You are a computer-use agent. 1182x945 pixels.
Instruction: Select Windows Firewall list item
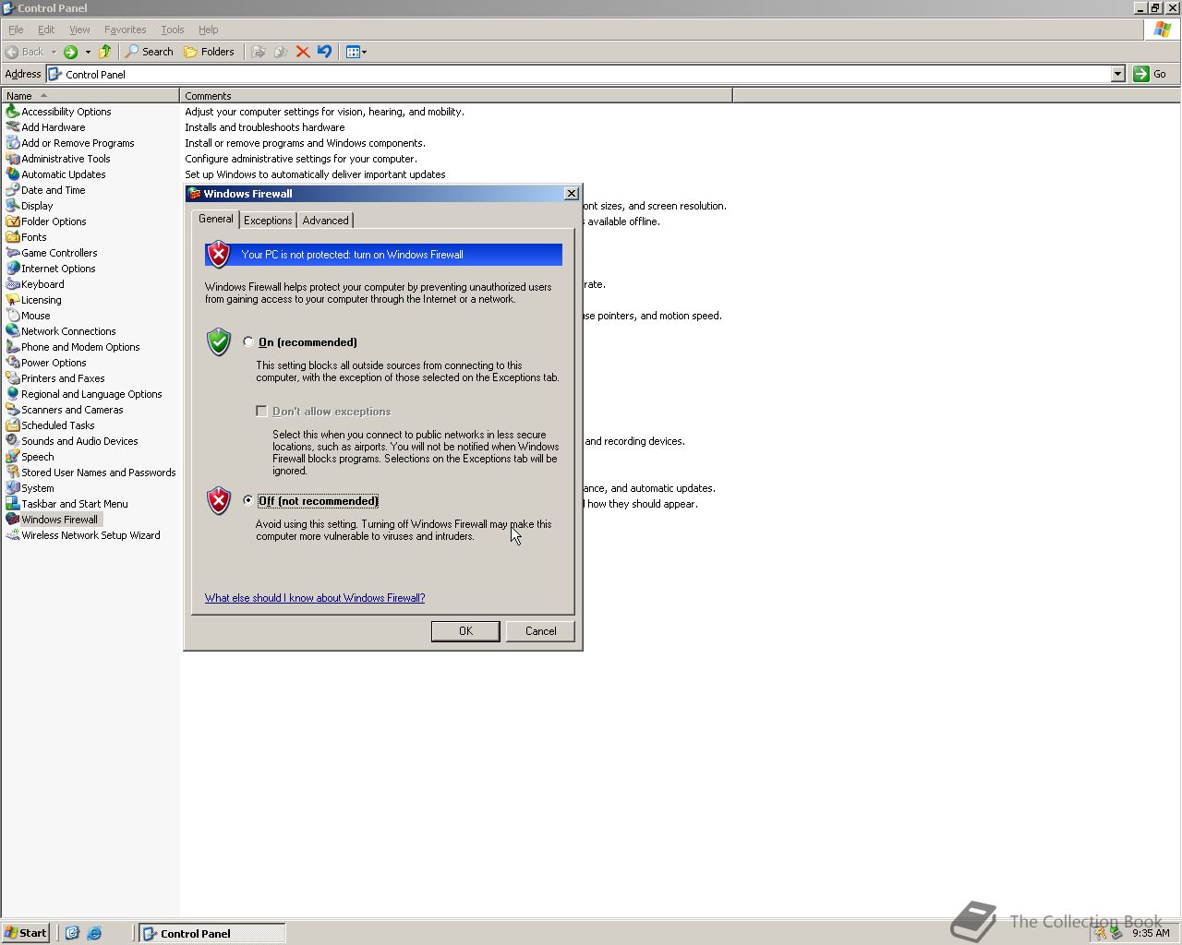point(53,520)
